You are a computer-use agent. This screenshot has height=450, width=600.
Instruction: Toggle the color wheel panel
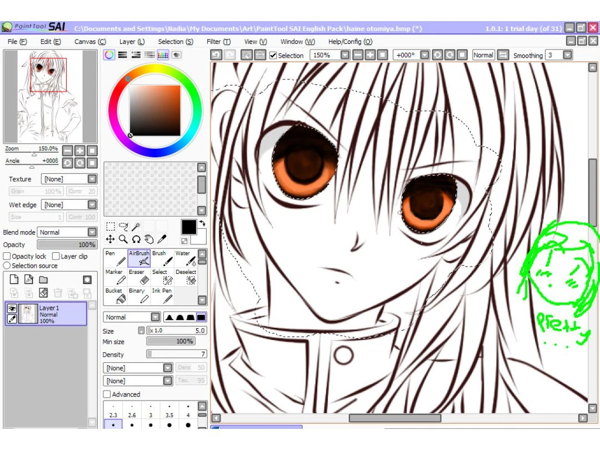coord(109,54)
